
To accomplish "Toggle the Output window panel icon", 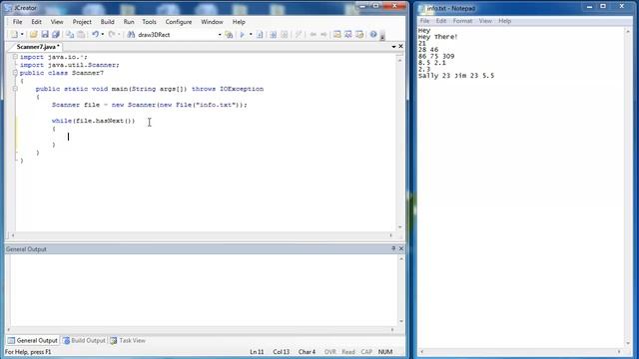I will tap(359, 35).
